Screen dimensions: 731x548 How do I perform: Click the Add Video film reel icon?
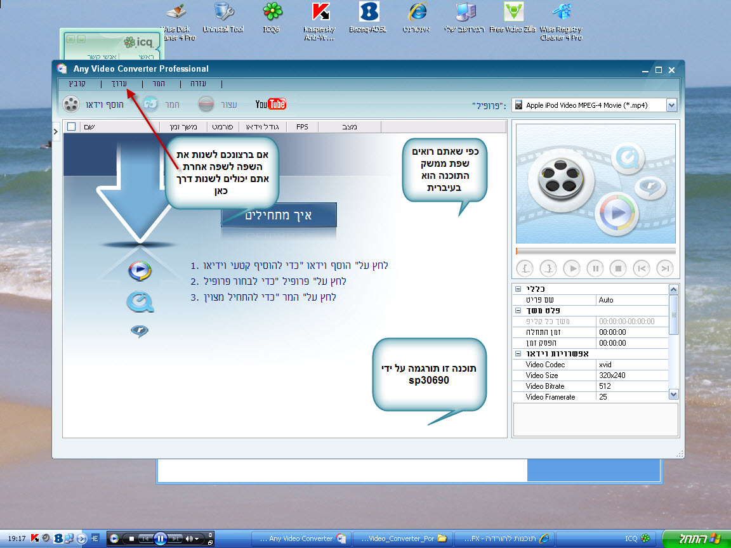tap(71, 104)
